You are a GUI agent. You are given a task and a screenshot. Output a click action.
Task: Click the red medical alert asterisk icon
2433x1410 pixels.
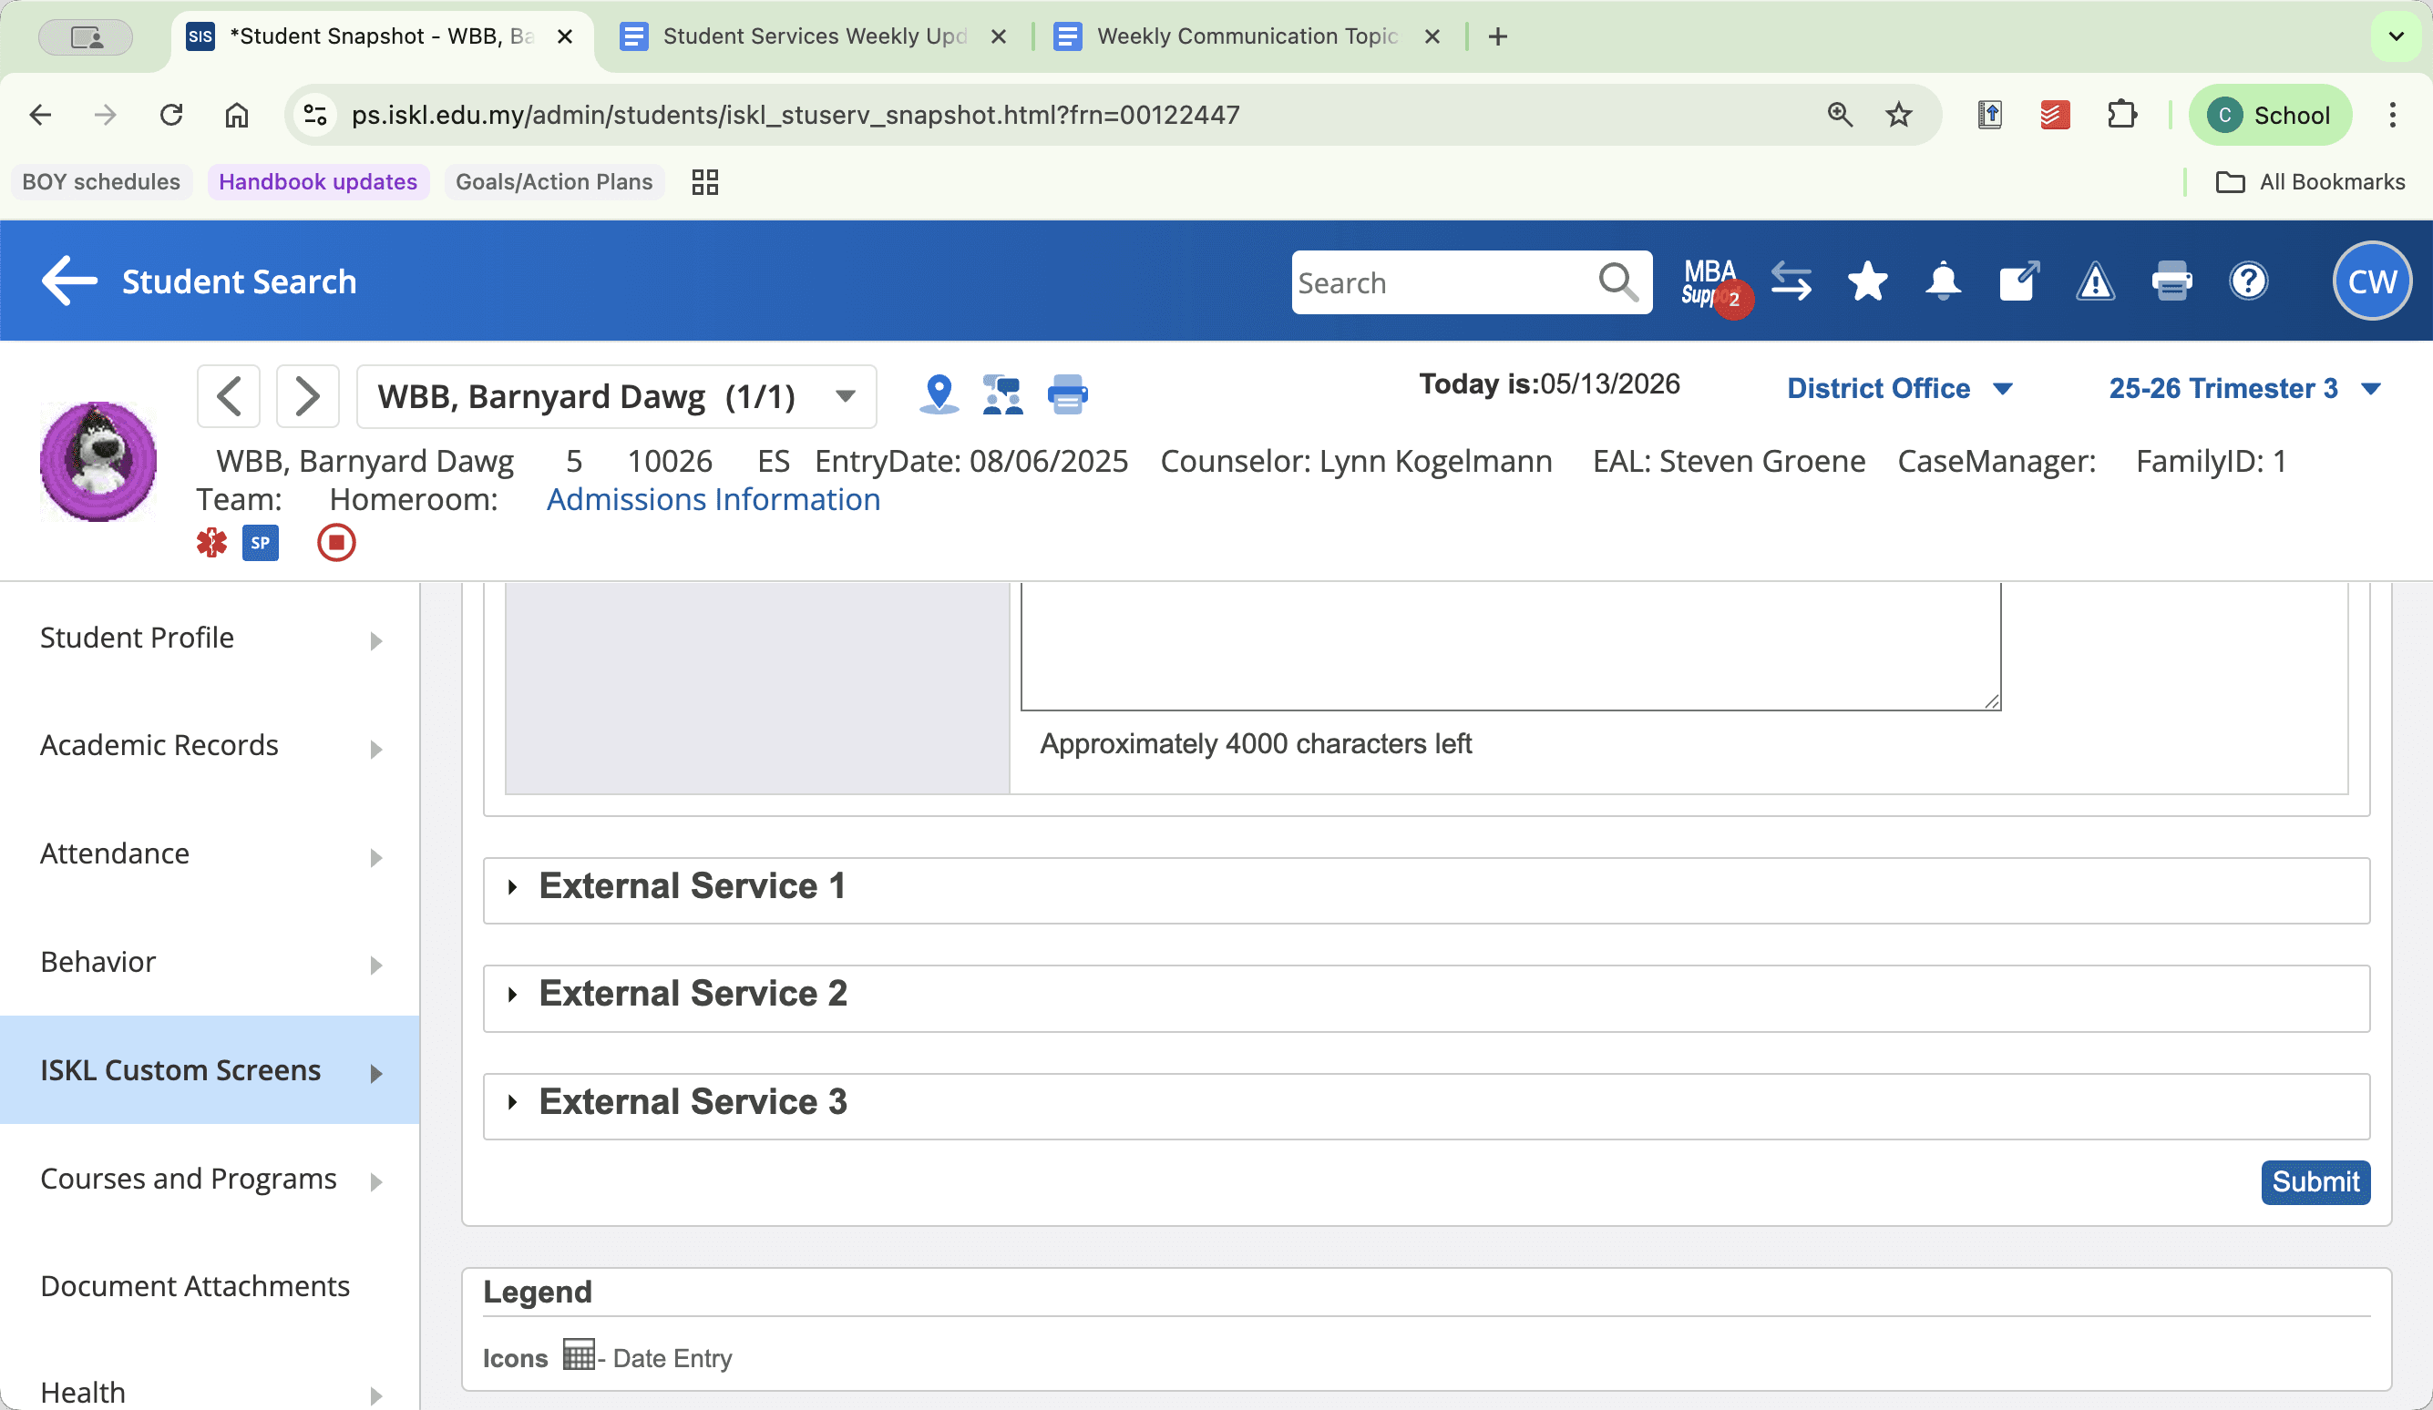click(211, 542)
